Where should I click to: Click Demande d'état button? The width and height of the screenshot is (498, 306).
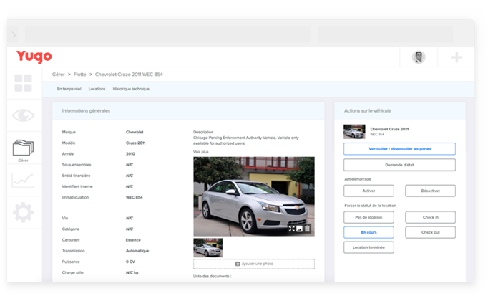tap(399, 165)
